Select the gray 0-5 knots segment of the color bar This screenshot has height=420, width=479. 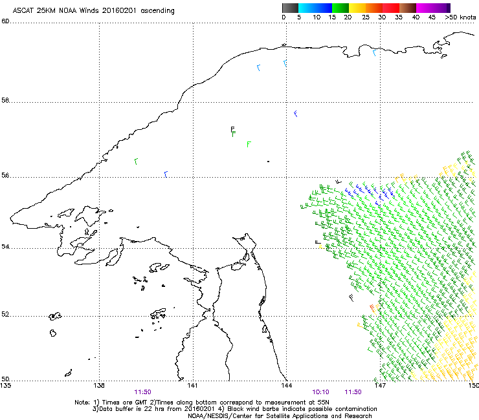[x=290, y=8]
